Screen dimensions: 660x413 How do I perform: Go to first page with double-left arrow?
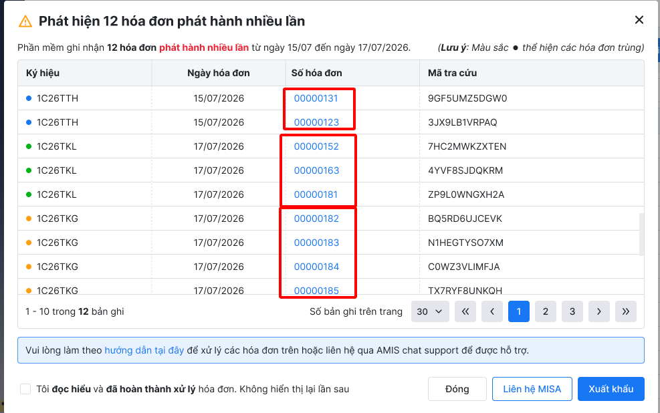coord(465,311)
